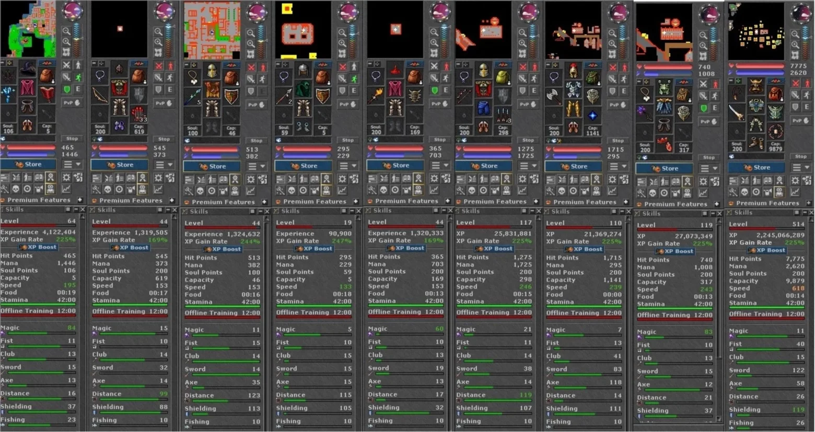
Task: Select the red spellbook in level 64 panel
Action: click(x=48, y=95)
